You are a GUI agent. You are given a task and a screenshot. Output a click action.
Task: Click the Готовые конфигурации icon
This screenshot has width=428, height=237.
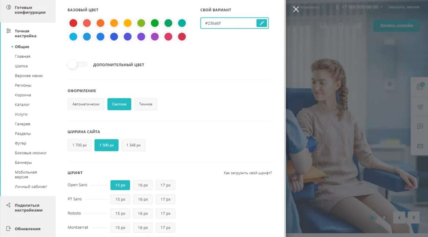pos(8,7)
